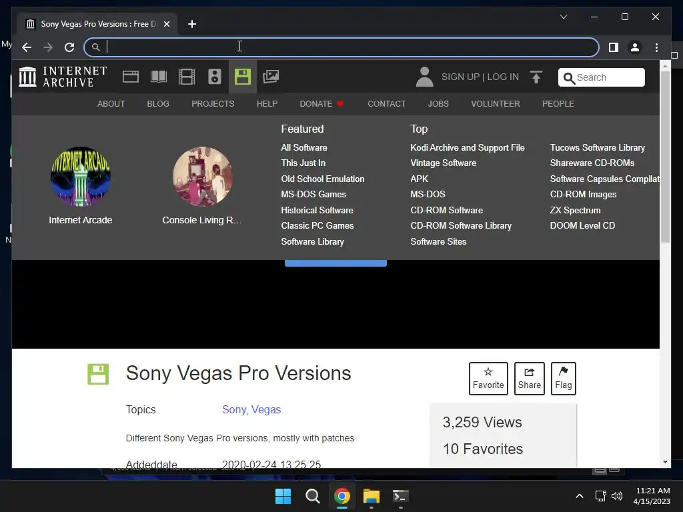Open taskbar Search magnifier
Image resolution: width=683 pixels, height=512 pixels.
[x=312, y=496]
